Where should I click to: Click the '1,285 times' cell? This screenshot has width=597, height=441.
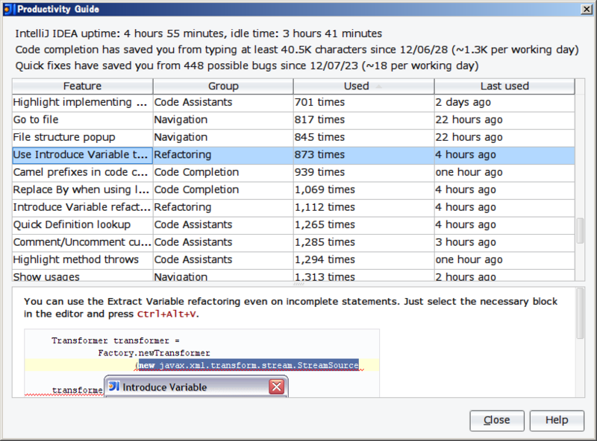[363, 242]
